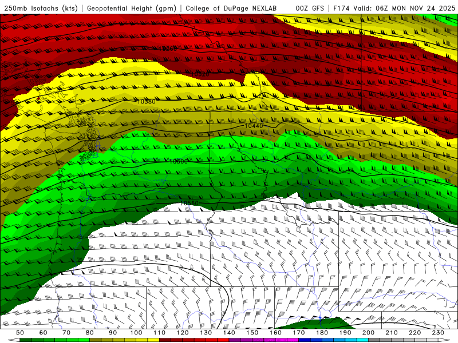
Task: Click the 'F174 Valid: 06Z MON NOV 24 2025' text
Action: (x=394, y=8)
